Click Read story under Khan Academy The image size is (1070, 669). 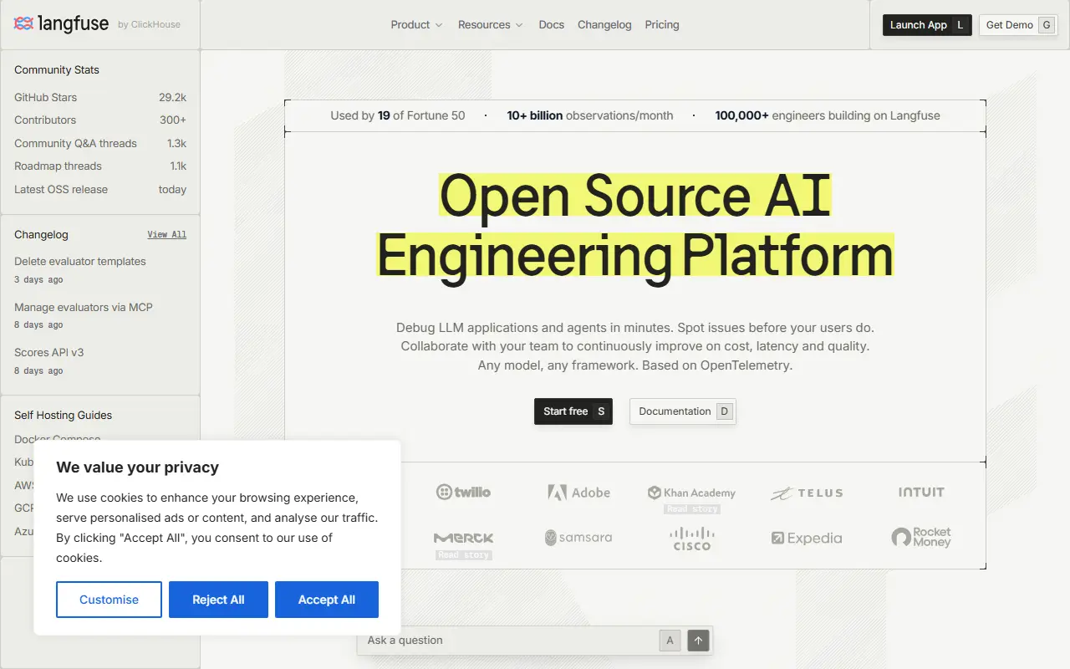(692, 509)
